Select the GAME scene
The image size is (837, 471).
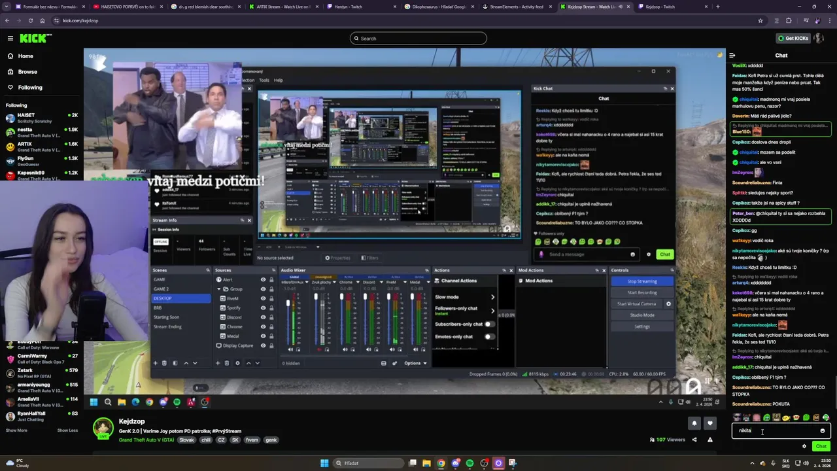click(x=160, y=279)
